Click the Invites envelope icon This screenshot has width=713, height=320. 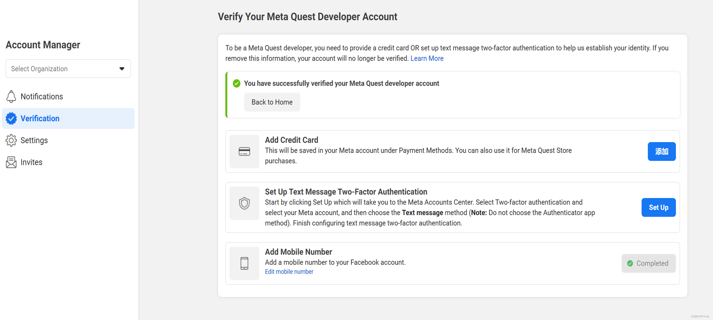pos(11,162)
